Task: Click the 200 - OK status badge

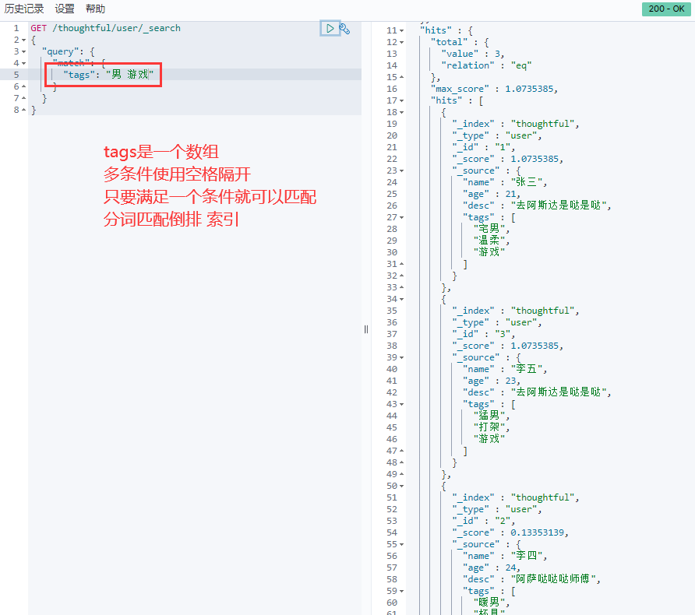Action: pyautogui.click(x=666, y=9)
